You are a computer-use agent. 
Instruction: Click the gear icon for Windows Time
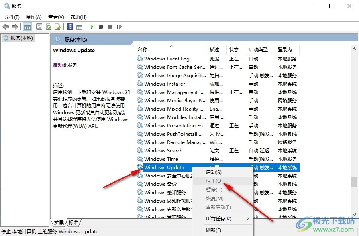coord(140,159)
